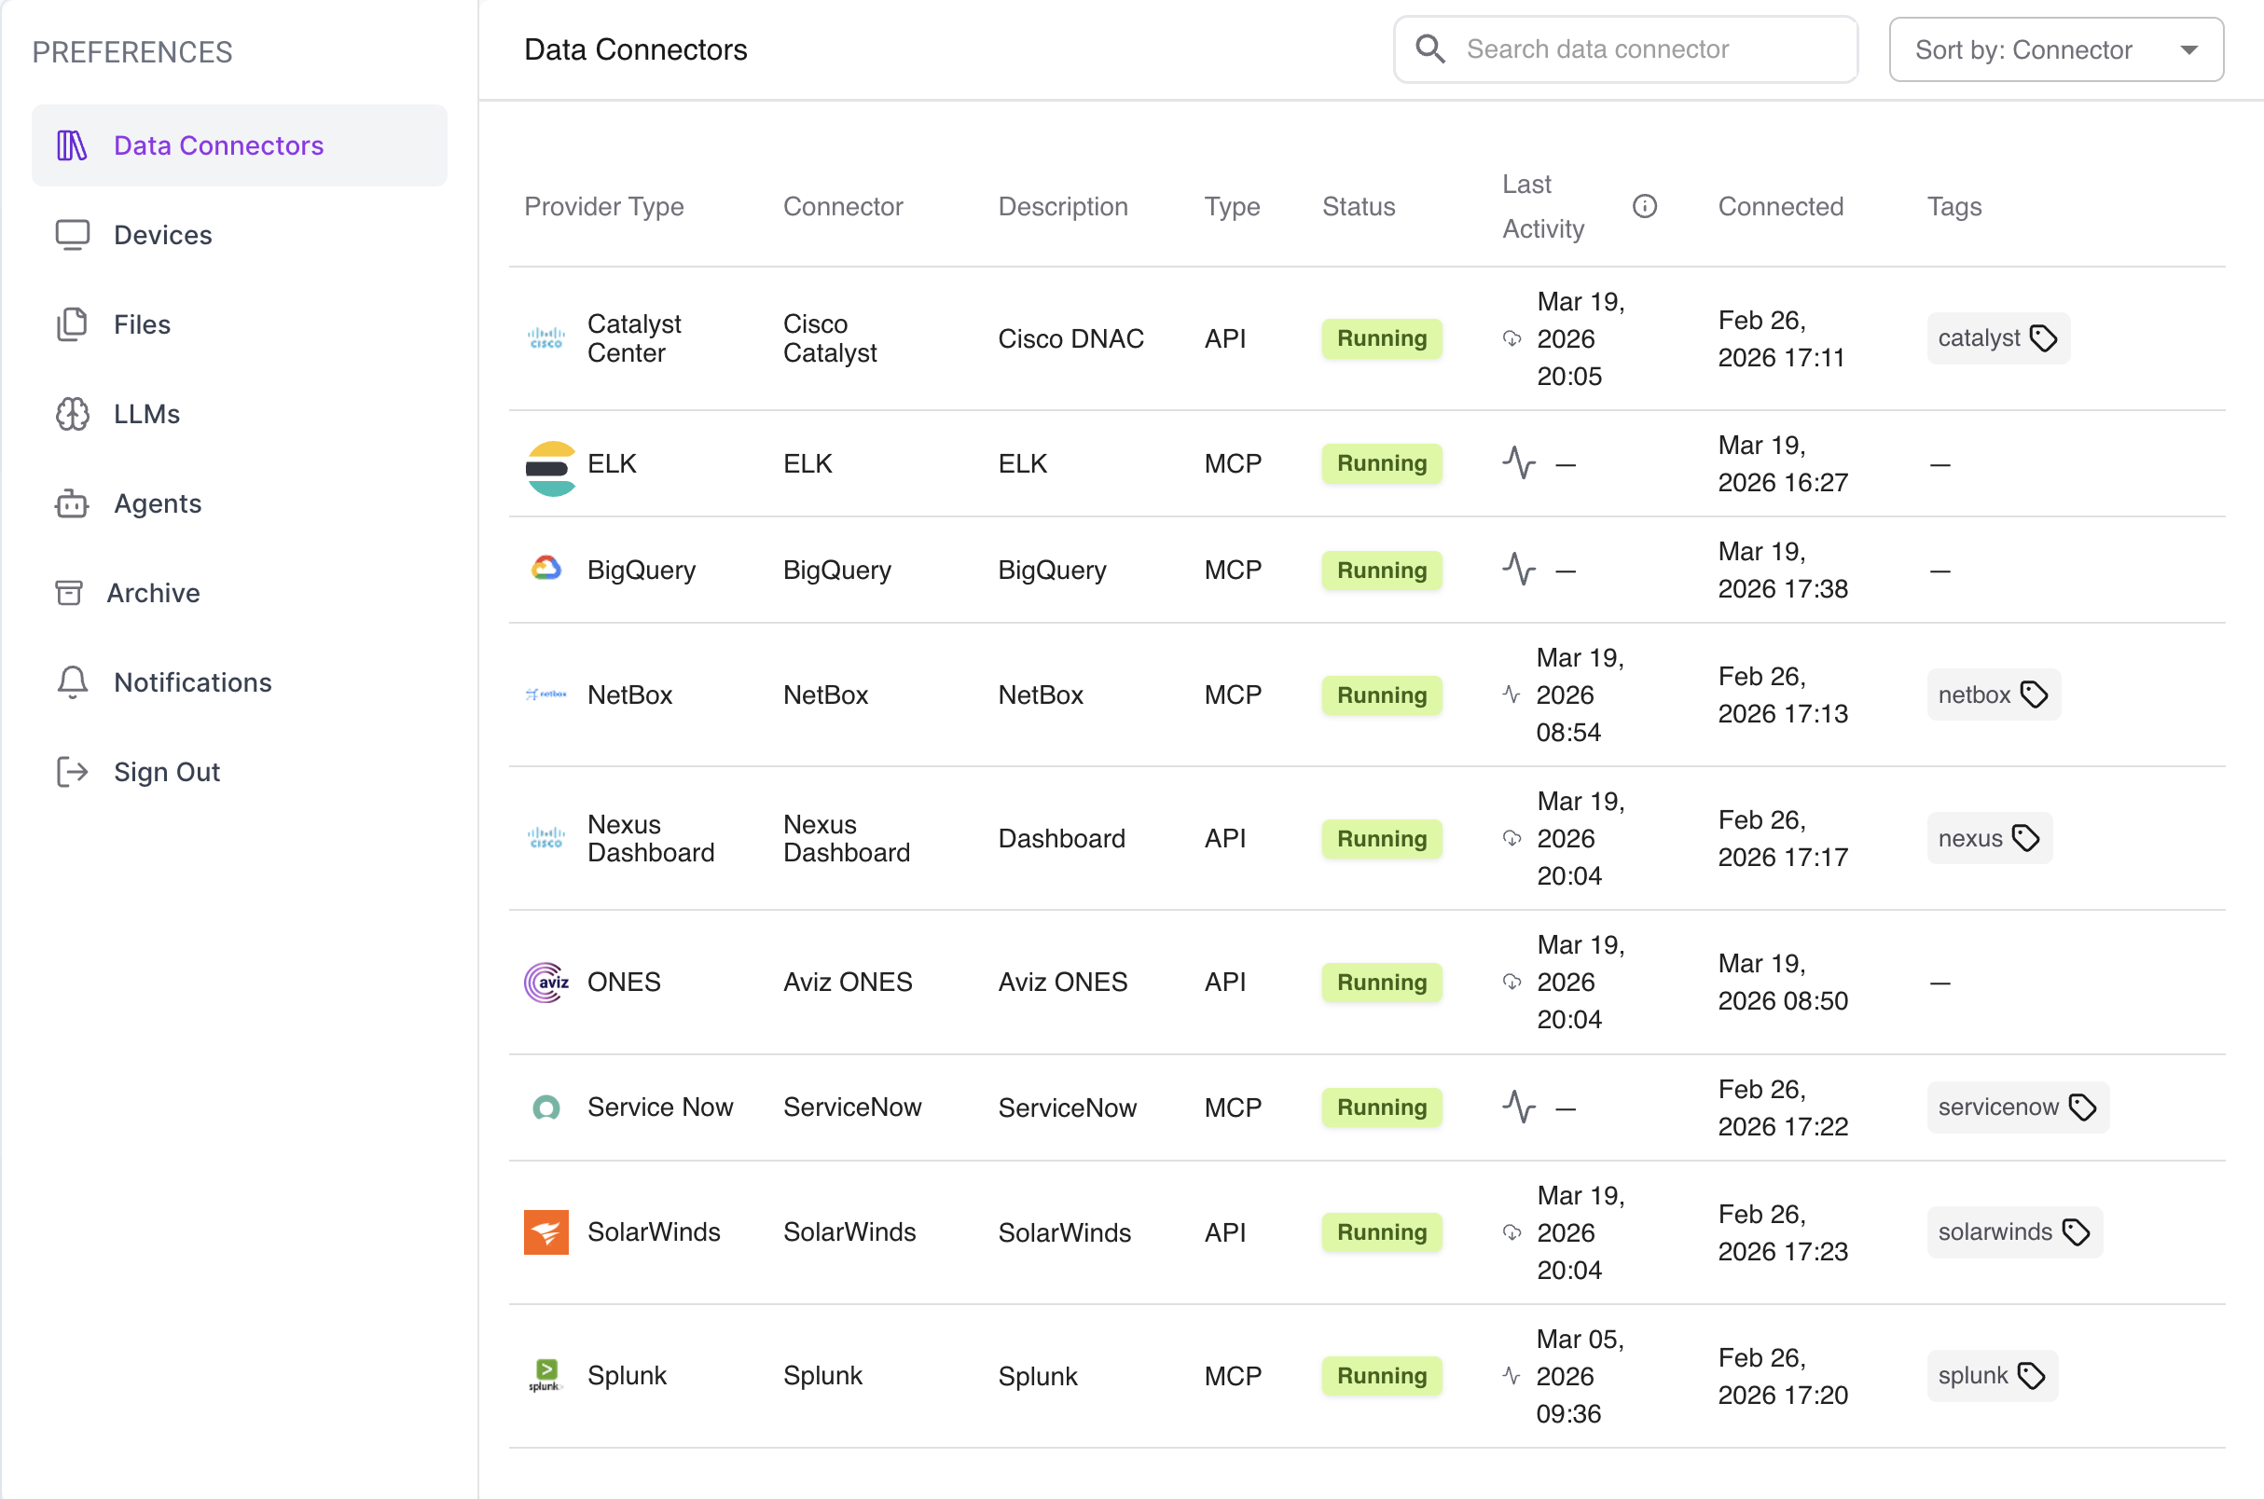Click the search magnifier icon

1430,48
